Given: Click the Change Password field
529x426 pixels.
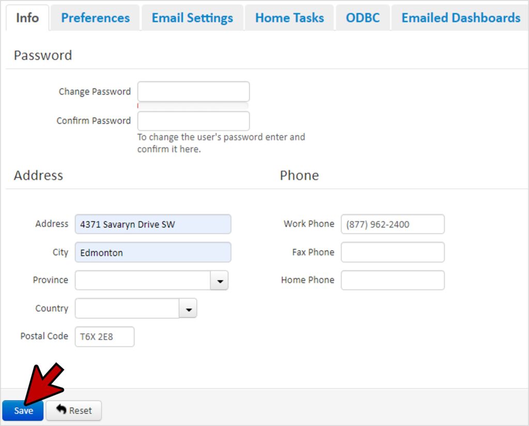Looking at the screenshot, I should point(193,92).
